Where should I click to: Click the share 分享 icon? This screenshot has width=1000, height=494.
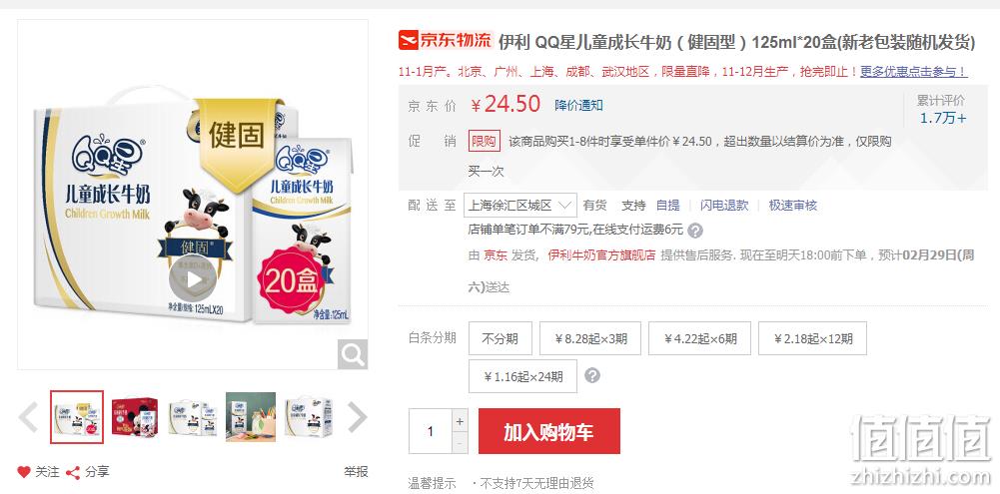point(73,472)
